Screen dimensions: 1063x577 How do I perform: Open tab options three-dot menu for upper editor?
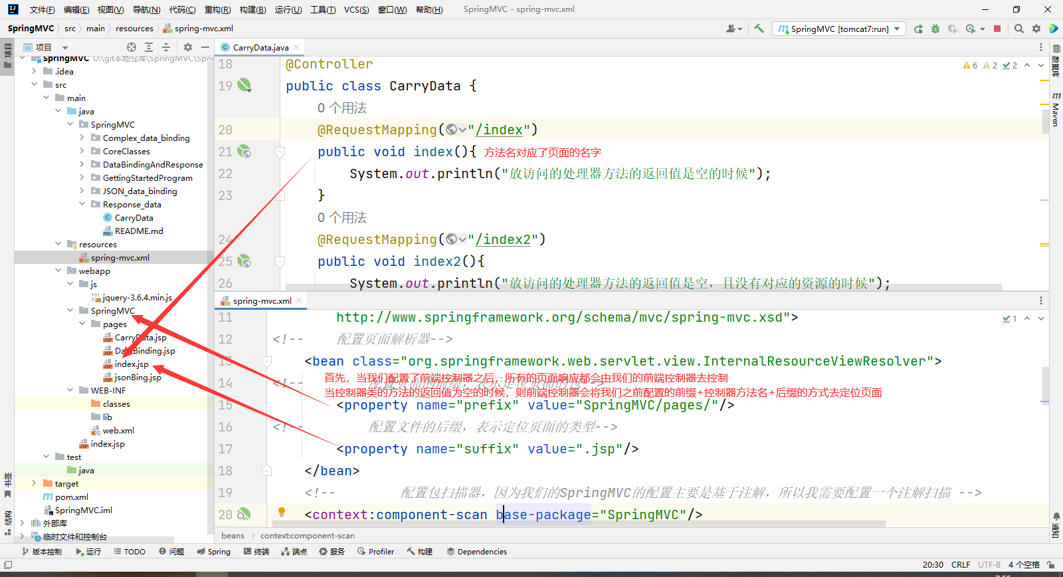[x=1041, y=47]
